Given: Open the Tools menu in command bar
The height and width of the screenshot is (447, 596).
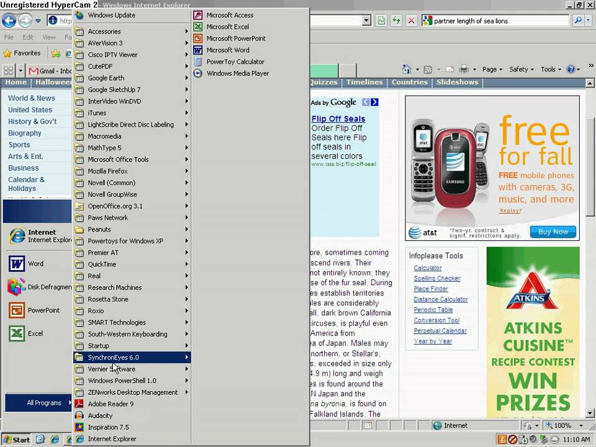Looking at the screenshot, I should 551,69.
